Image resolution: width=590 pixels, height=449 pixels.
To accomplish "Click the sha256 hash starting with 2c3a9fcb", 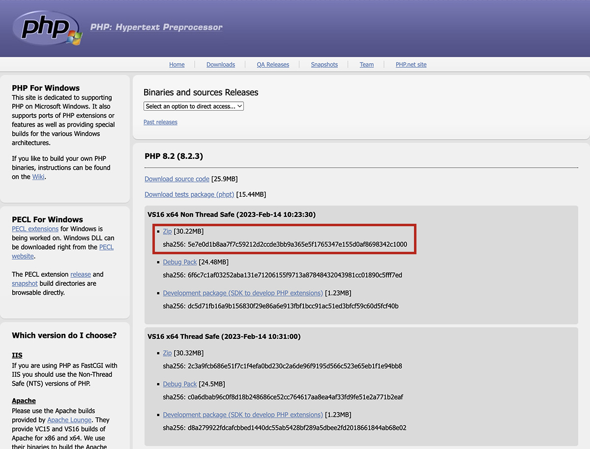I will click(295, 366).
